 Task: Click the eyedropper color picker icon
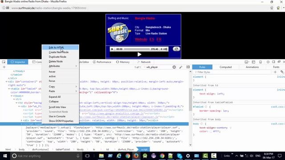[x=181, y=67]
